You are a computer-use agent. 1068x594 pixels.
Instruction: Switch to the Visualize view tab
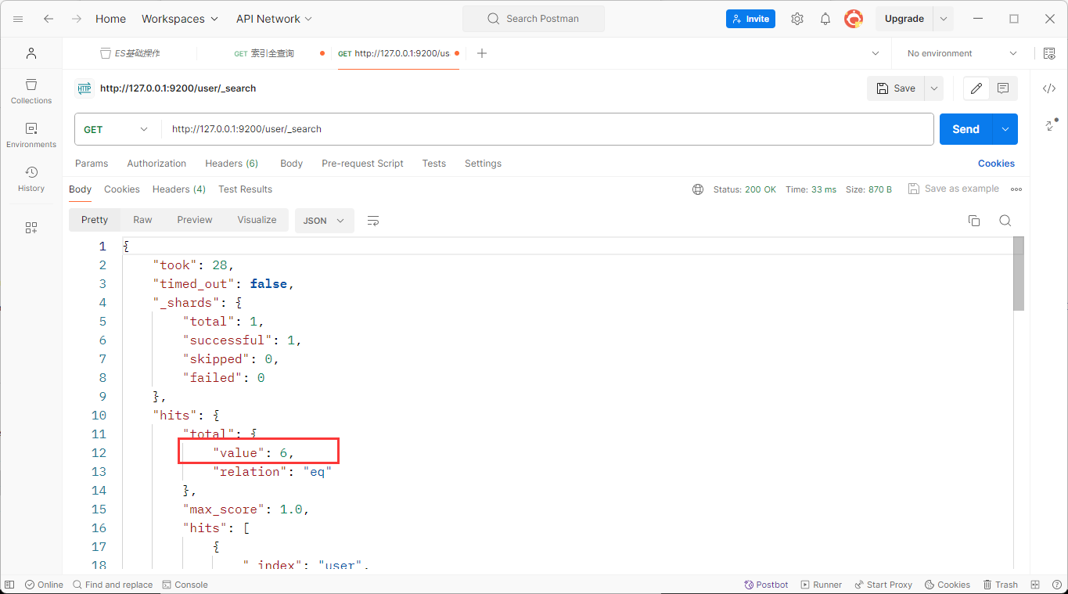click(x=257, y=220)
